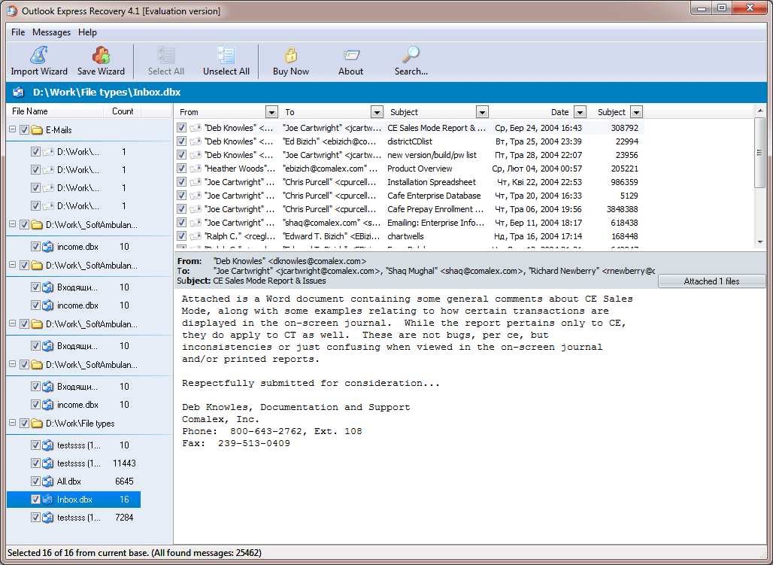The width and height of the screenshot is (773, 565).
Task: Click the 'Respectfully submitted for consideration...' line
Action: [311, 384]
